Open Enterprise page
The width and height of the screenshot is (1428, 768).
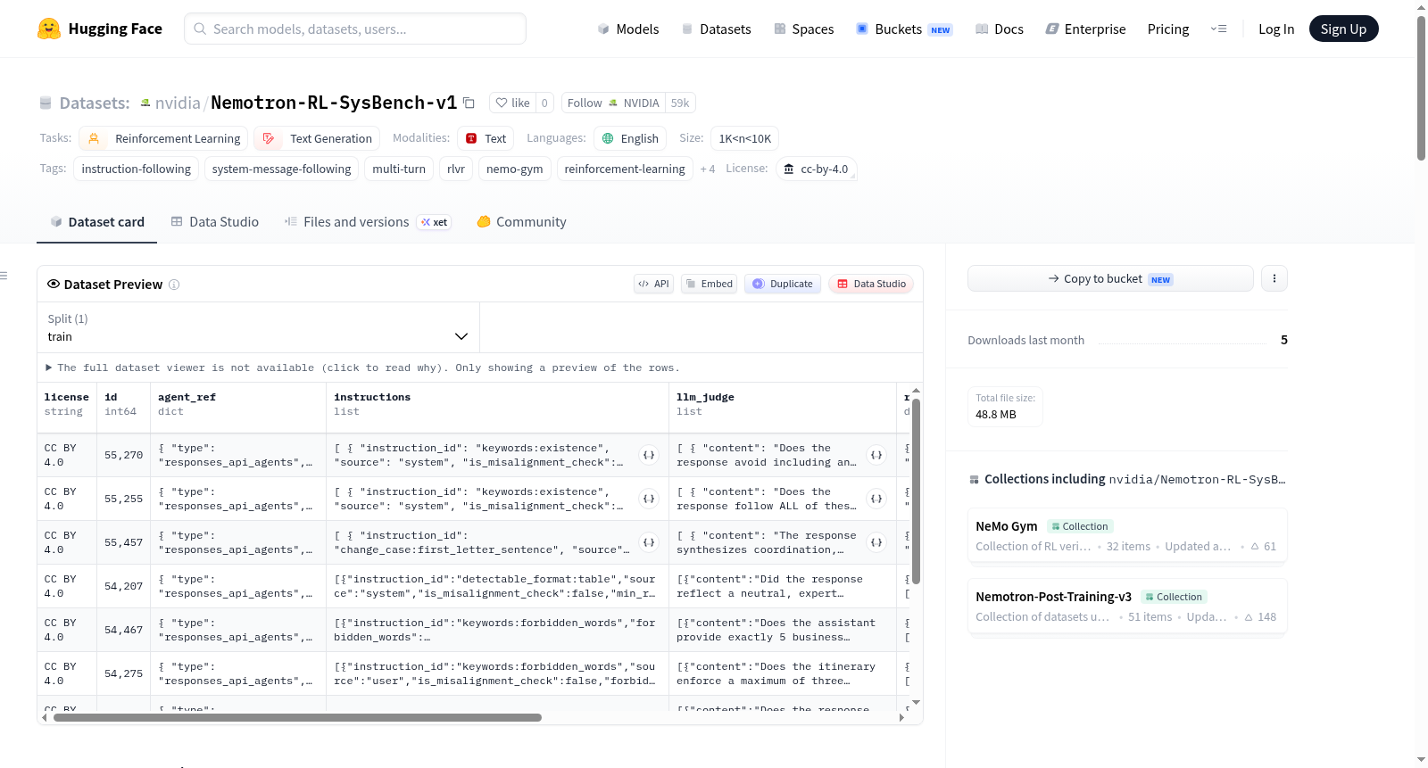tap(1085, 29)
